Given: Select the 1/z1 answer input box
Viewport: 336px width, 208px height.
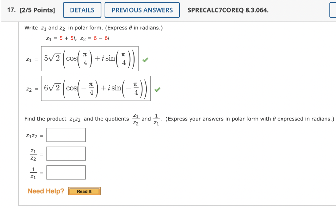Looking at the screenshot, I should click(66, 172).
